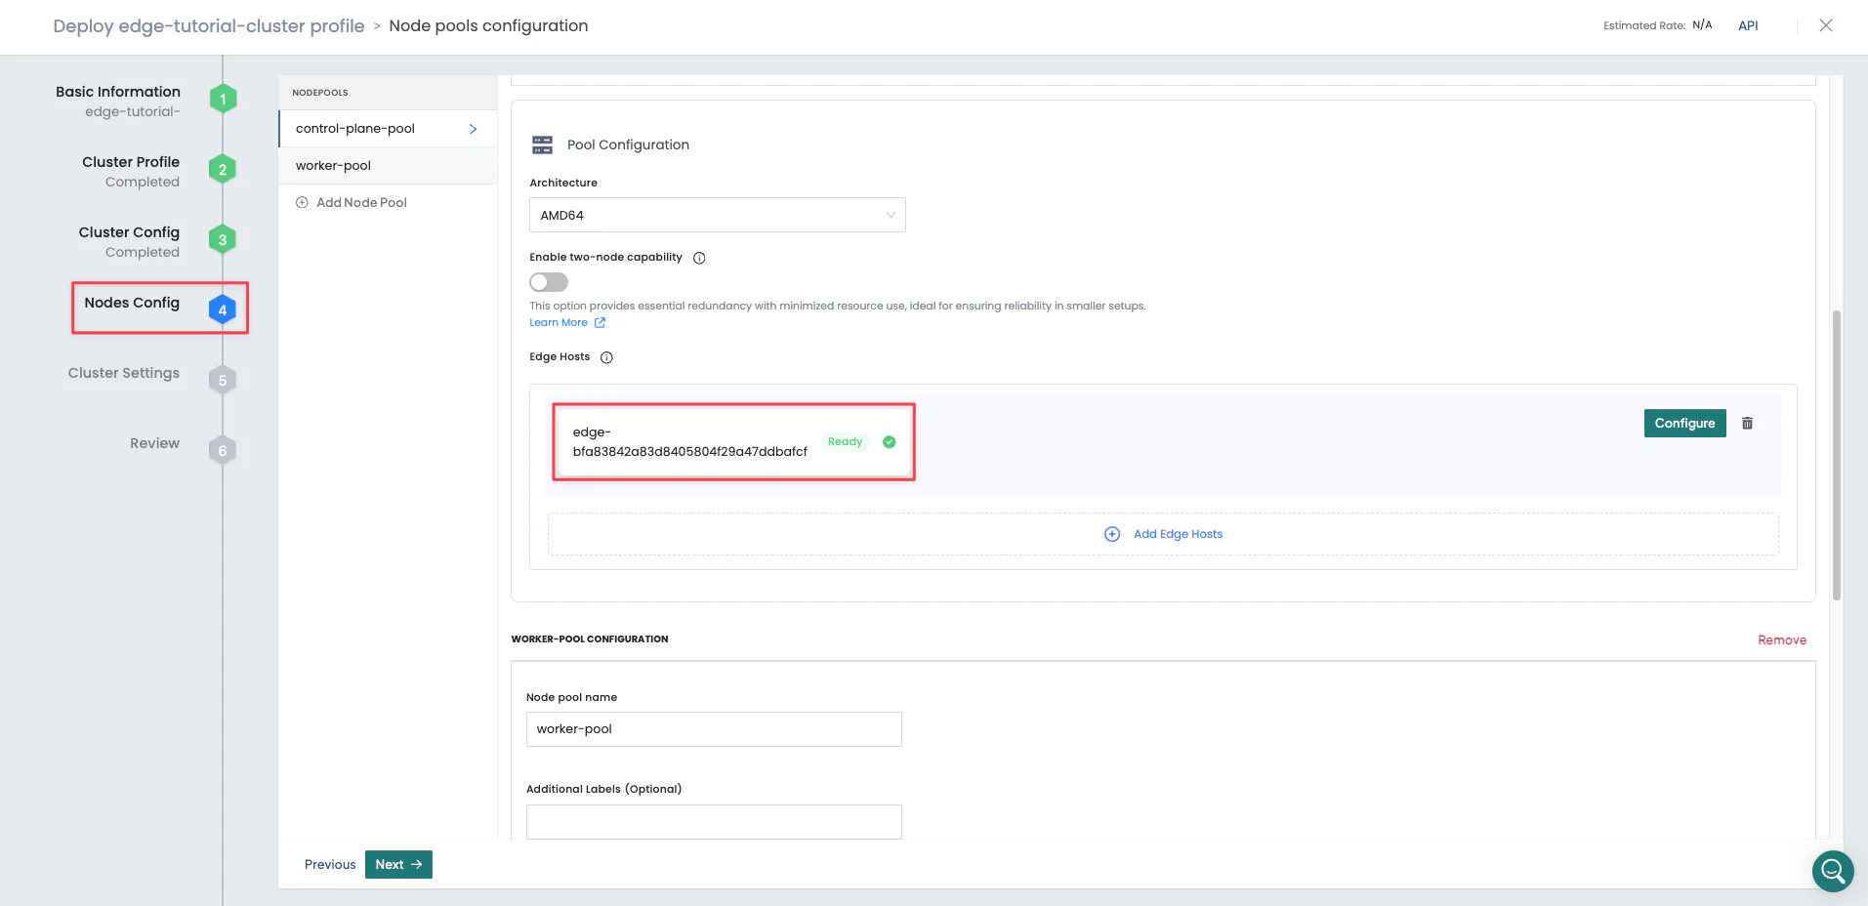1868x906 pixels.
Task: Switch to the worker-pool tab in NODEPOOLS
Action: (333, 165)
